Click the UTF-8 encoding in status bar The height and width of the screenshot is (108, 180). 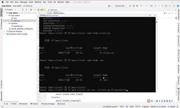138,106
